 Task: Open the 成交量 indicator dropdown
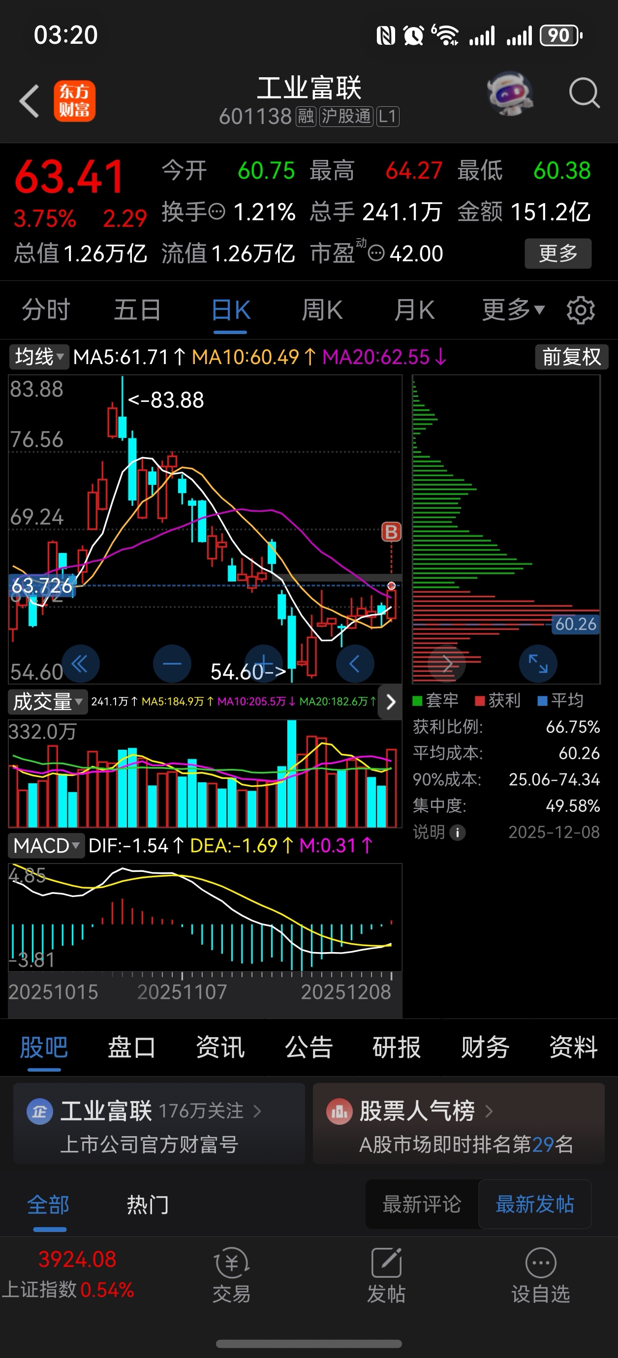(47, 702)
